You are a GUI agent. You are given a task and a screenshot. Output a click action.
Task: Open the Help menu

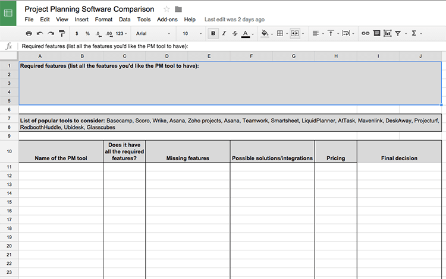190,20
